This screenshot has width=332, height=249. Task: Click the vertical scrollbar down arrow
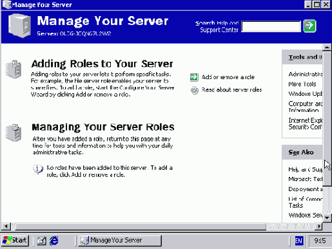click(327, 218)
